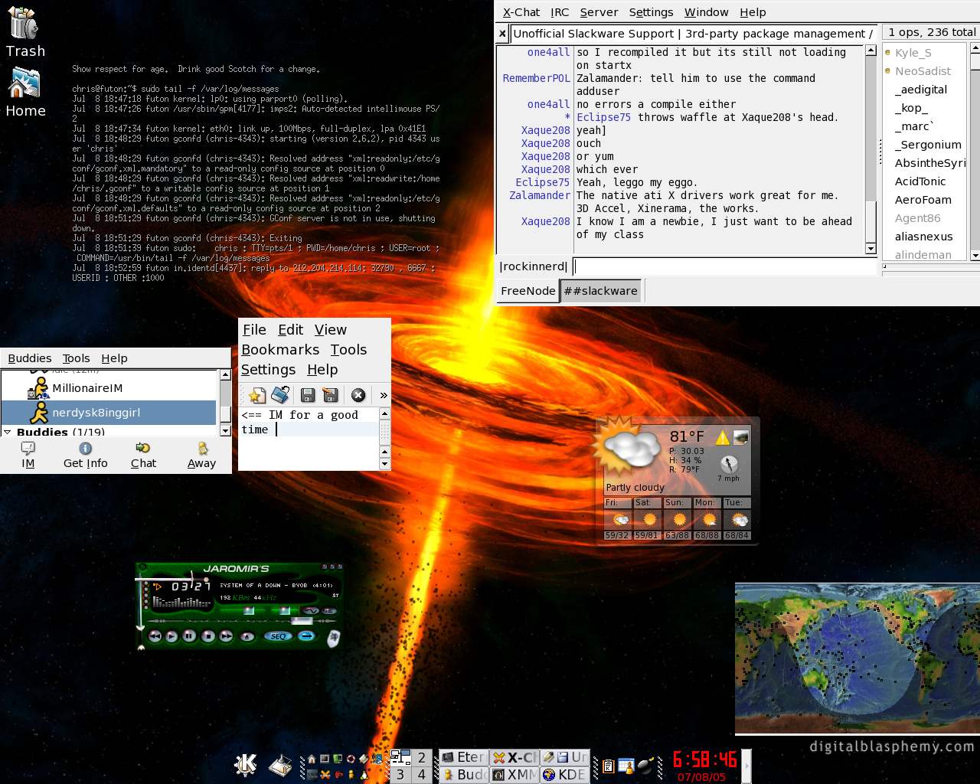The height and width of the screenshot is (784, 980).
Task: Click Klipper clipboard tray icon
Action: 608,766
